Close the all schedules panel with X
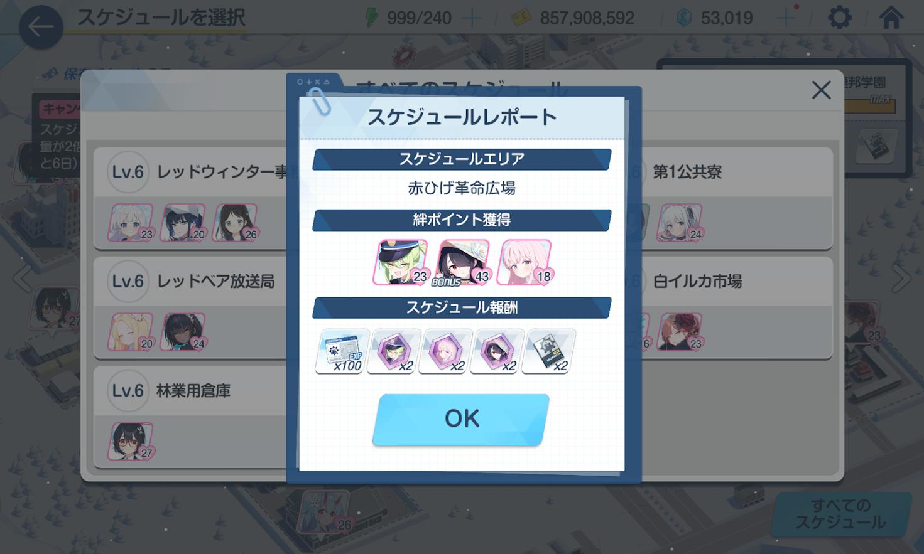Image resolution: width=924 pixels, height=554 pixels. click(x=821, y=90)
